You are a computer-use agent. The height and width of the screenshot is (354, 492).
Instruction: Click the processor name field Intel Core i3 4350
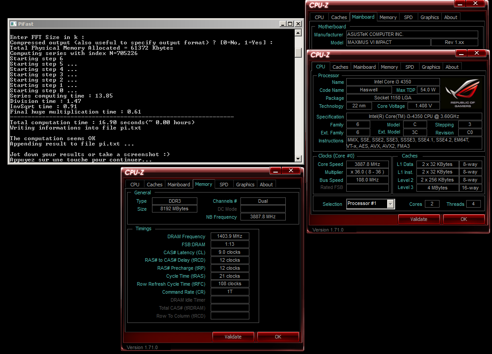[393, 82]
